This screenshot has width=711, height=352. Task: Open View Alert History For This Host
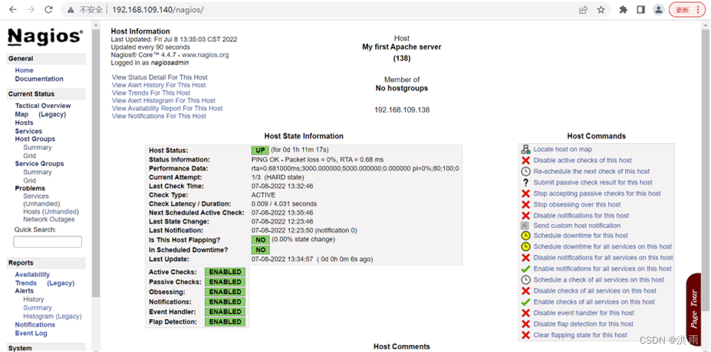pos(159,85)
